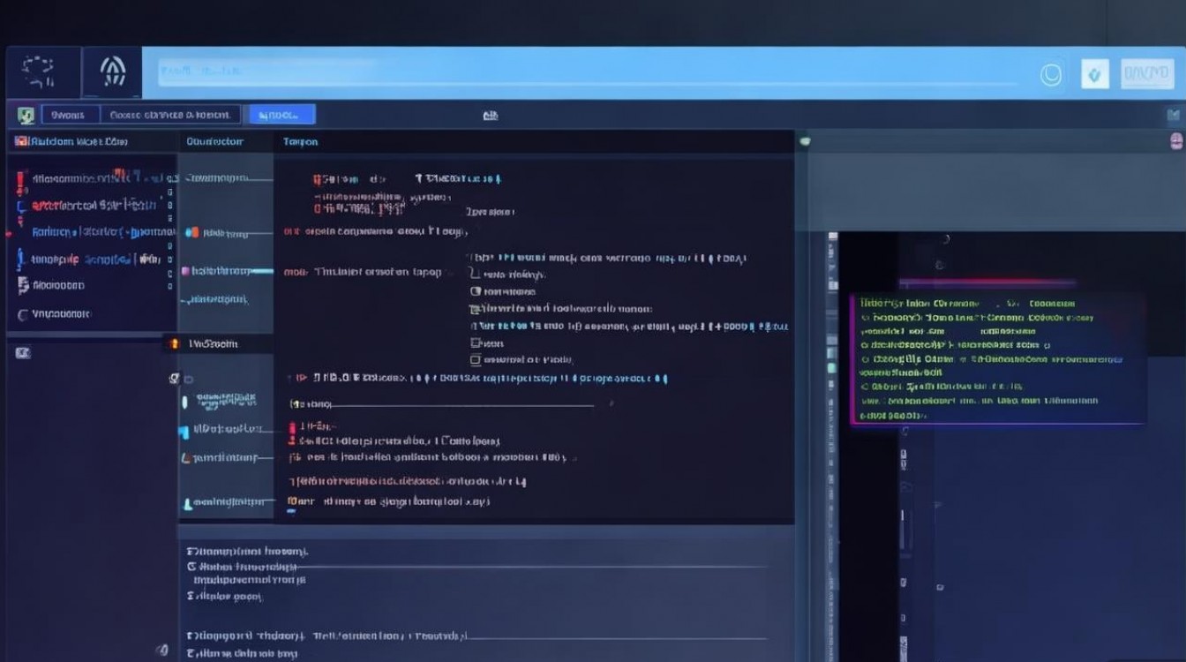Image resolution: width=1186 pixels, height=662 pixels.
Task: Tick the second-to-last square checkbox in the editor
Action: 476,342
